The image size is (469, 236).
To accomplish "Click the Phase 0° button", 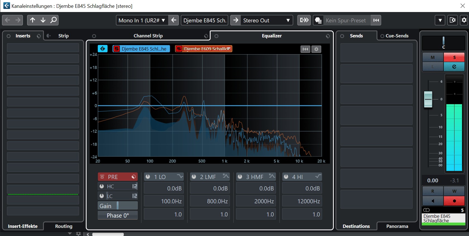I will coord(118,215).
